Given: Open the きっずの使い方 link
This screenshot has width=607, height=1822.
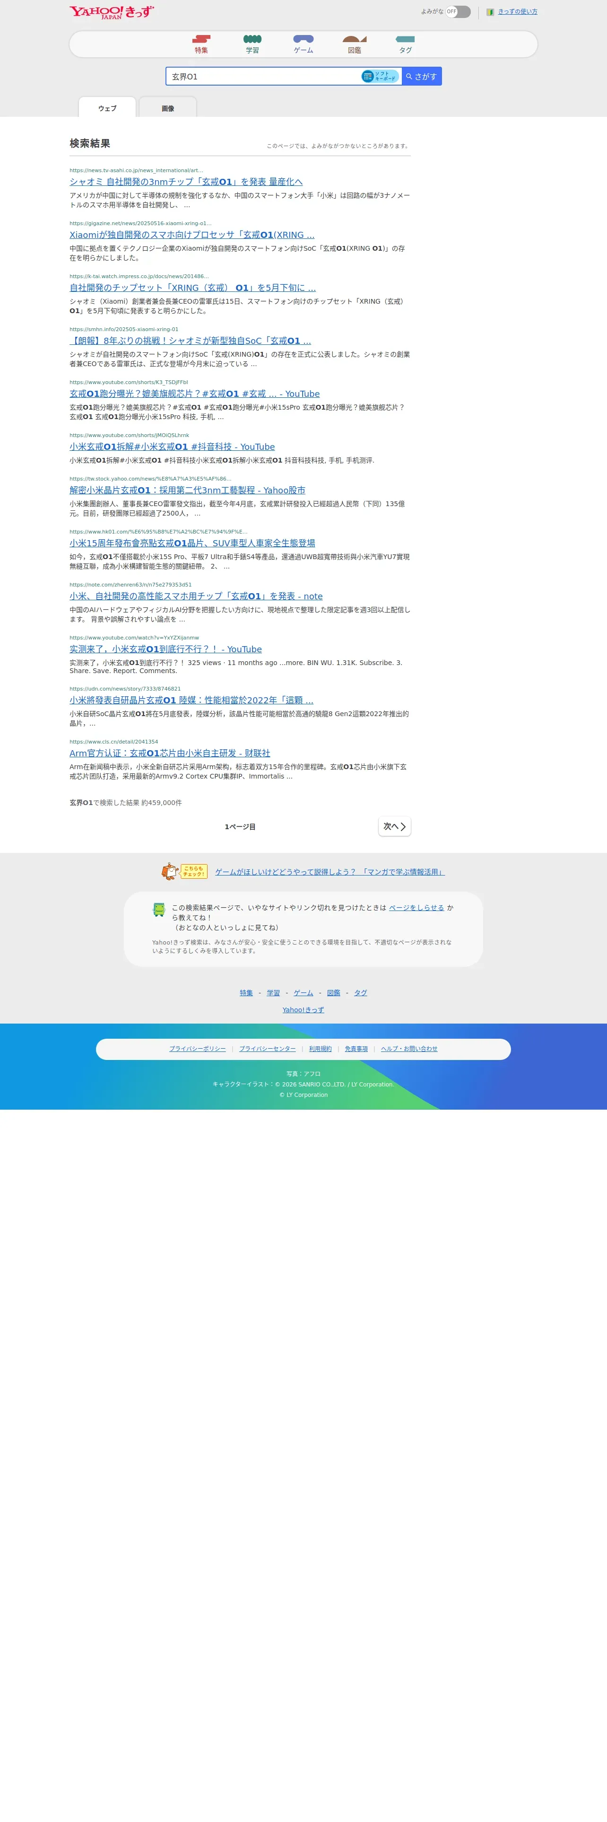Looking at the screenshot, I should pyautogui.click(x=517, y=12).
